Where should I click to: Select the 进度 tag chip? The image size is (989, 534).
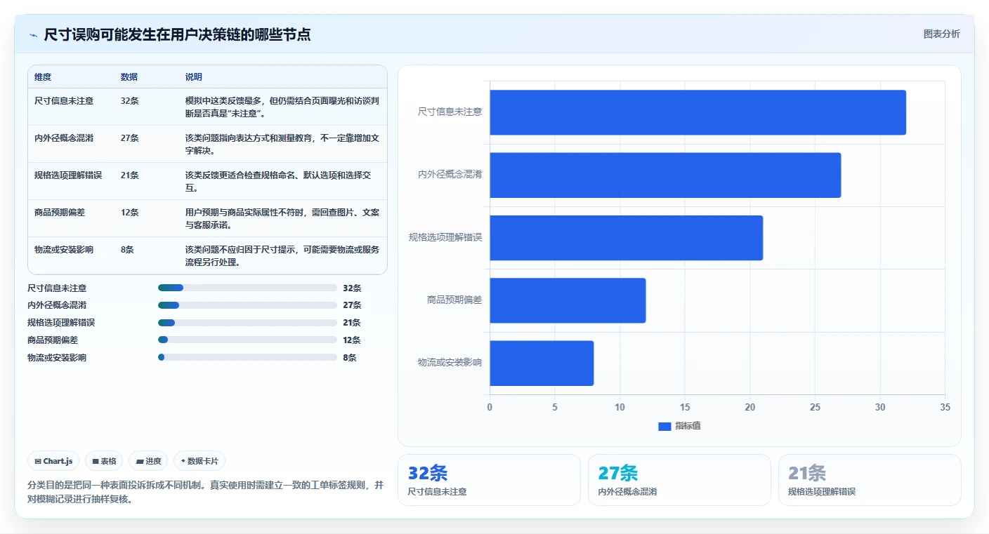pyautogui.click(x=148, y=461)
